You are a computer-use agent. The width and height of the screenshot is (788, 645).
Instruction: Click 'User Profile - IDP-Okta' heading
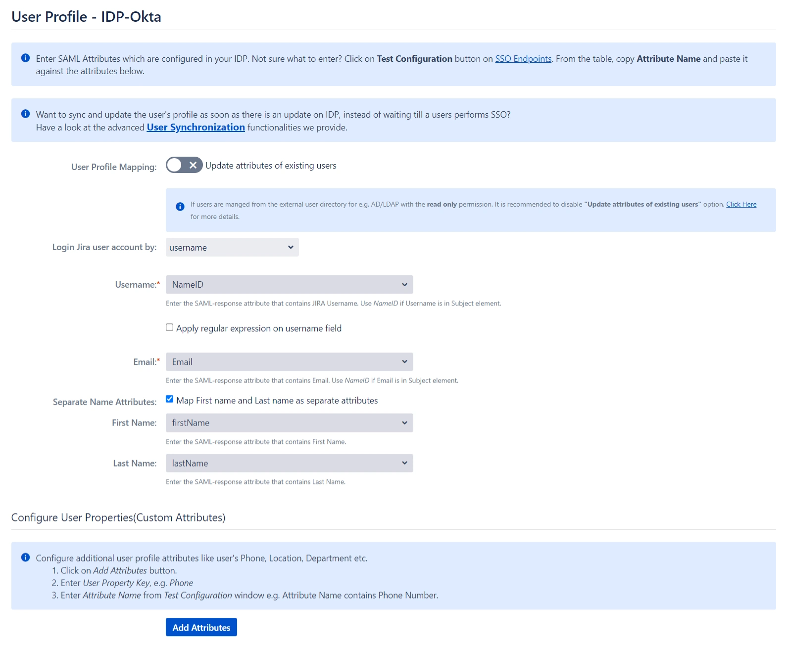[x=86, y=17]
